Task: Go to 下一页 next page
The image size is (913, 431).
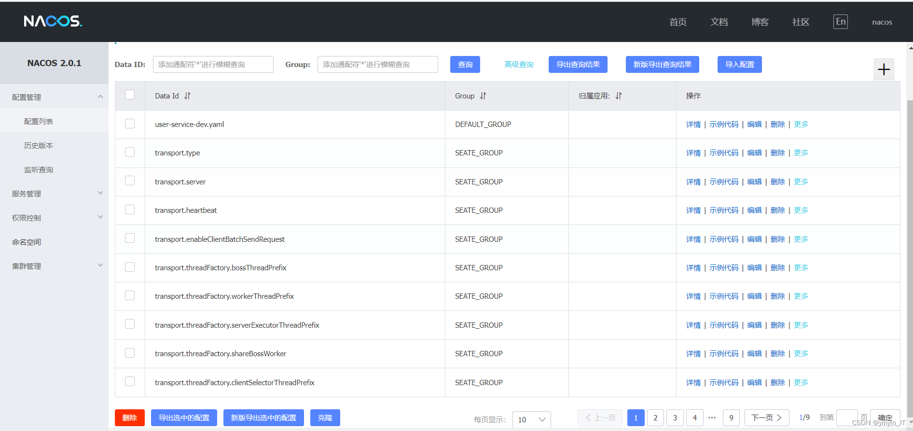Action: click(767, 418)
